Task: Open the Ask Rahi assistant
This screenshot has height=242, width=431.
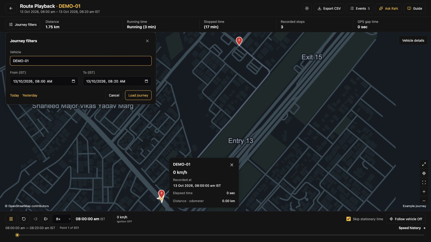Action: coord(388,8)
